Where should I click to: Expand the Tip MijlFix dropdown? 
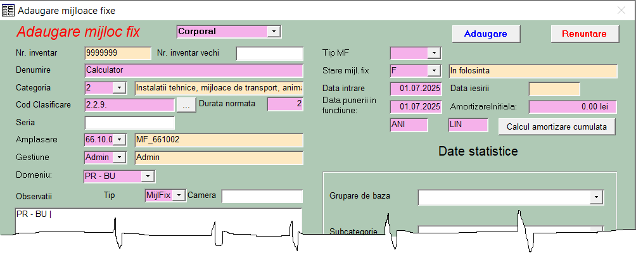point(179,195)
